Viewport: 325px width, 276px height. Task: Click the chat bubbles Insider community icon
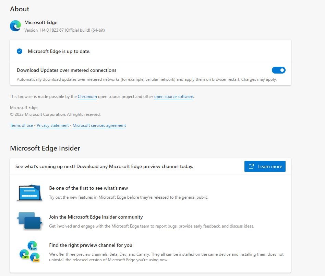click(29, 221)
